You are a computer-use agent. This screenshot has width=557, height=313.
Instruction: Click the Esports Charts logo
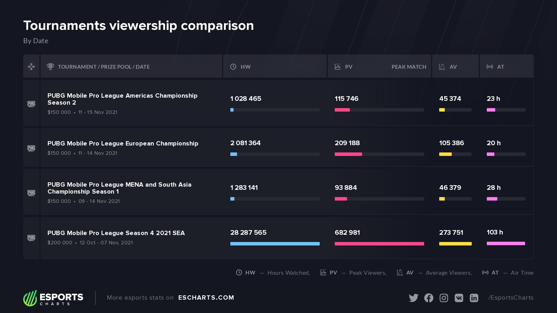tap(53, 298)
